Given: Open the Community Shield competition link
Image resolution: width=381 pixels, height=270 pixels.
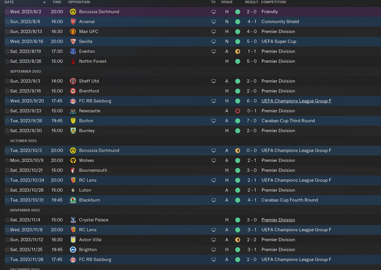Looking at the screenshot, I should point(280,21).
